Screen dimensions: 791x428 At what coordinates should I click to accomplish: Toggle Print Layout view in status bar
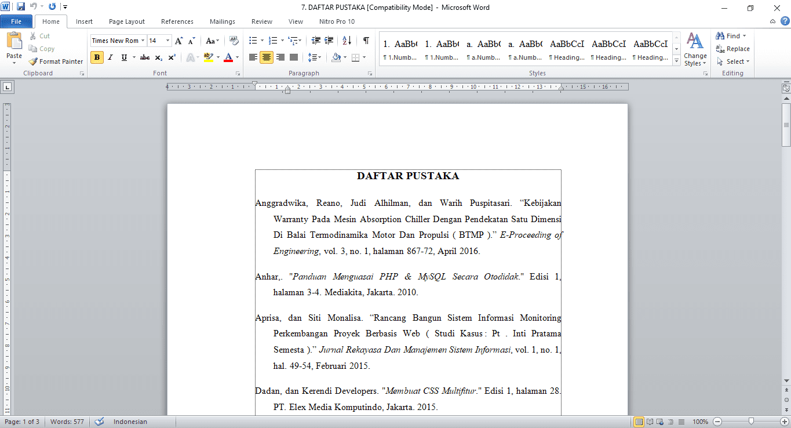[639, 422]
